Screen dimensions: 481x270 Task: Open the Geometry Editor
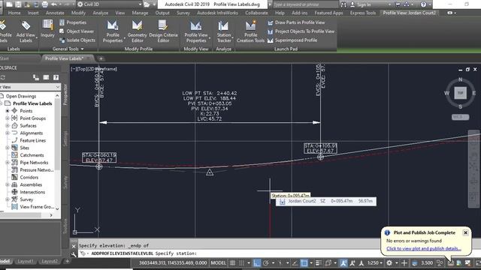(137, 31)
